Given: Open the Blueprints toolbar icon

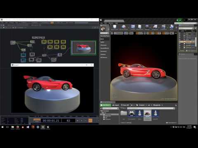Looking at the screenshot, I should 155,27.
